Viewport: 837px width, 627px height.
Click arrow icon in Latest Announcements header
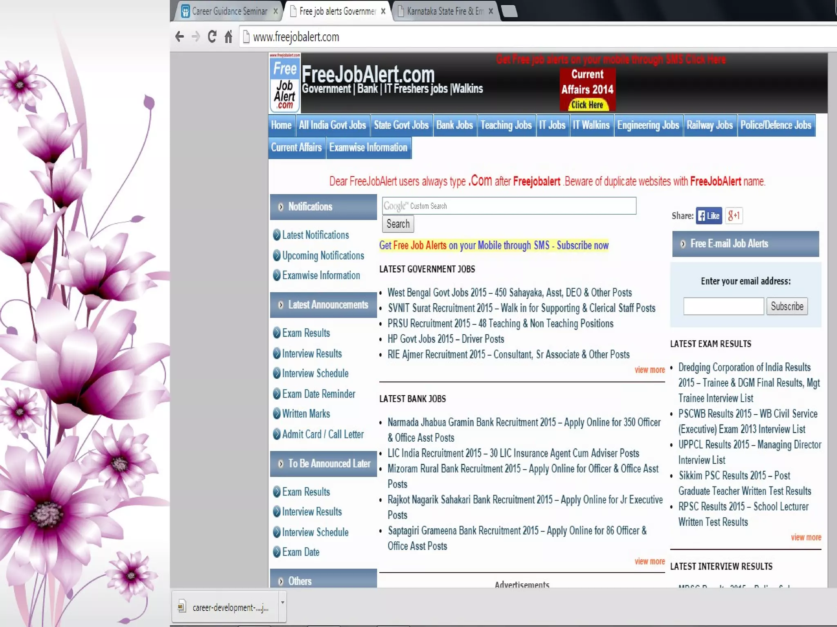click(281, 305)
